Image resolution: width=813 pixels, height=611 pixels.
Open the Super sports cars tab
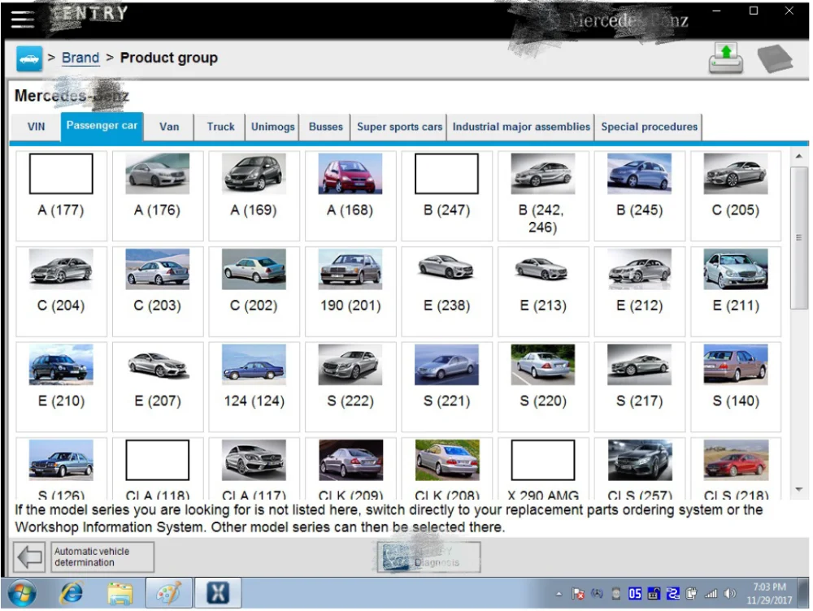(x=399, y=127)
